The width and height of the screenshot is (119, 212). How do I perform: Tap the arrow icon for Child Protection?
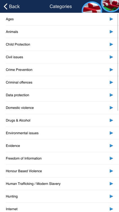111,44
